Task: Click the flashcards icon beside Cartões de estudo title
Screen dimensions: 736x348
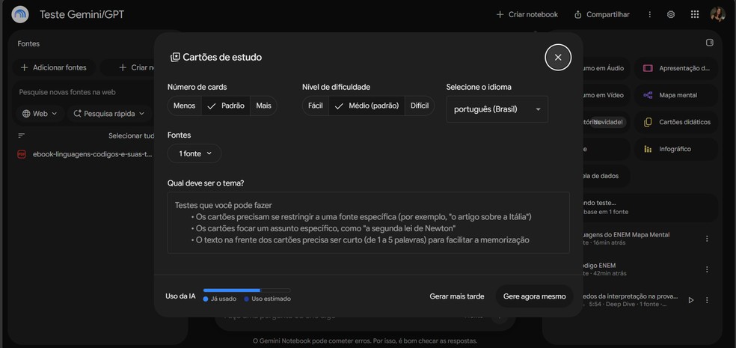Action: click(175, 58)
